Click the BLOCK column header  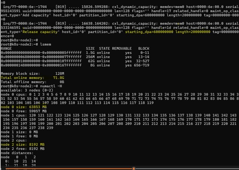tap(144, 49)
